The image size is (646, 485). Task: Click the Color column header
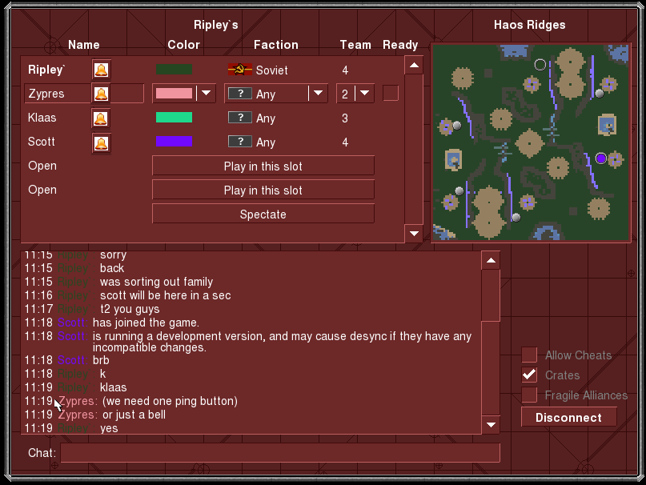[x=184, y=45]
